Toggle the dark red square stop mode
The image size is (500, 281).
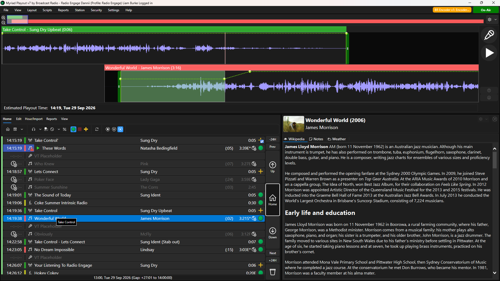click(80, 129)
